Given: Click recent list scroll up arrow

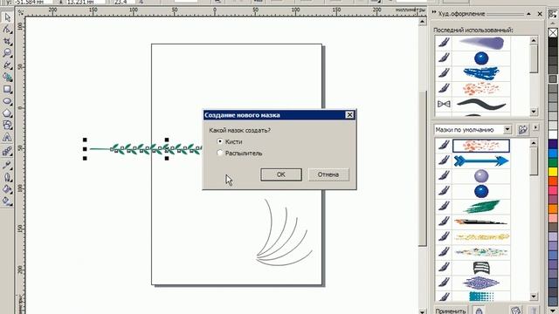Looking at the screenshot, I should tap(534, 40).
